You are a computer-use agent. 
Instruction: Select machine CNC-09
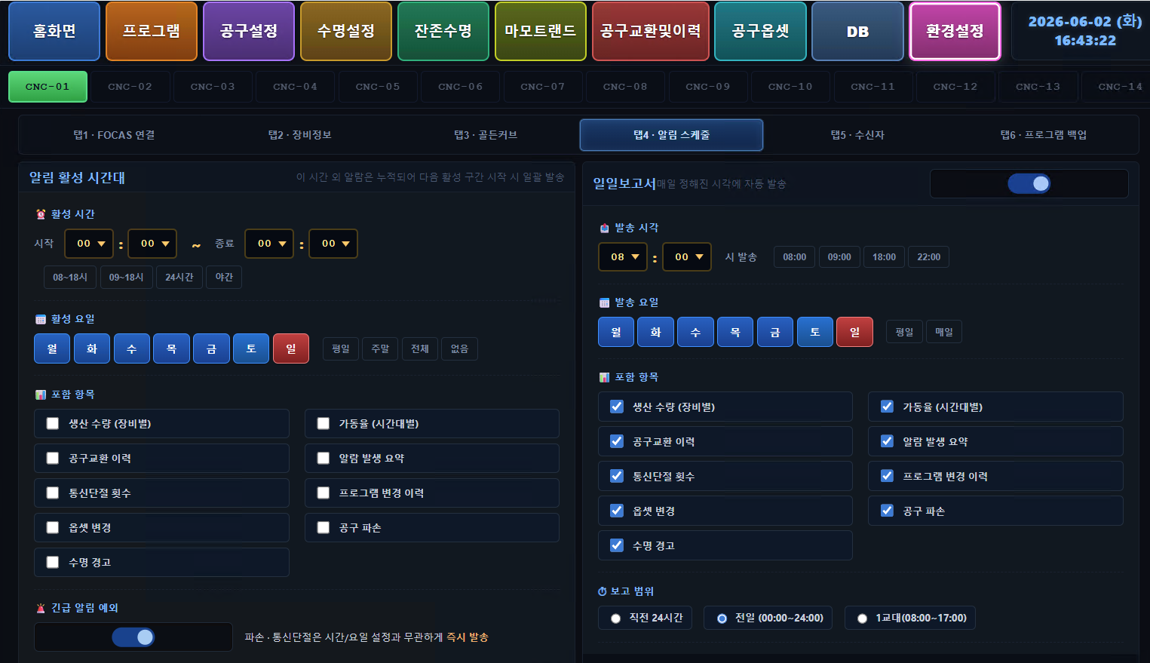tap(708, 87)
